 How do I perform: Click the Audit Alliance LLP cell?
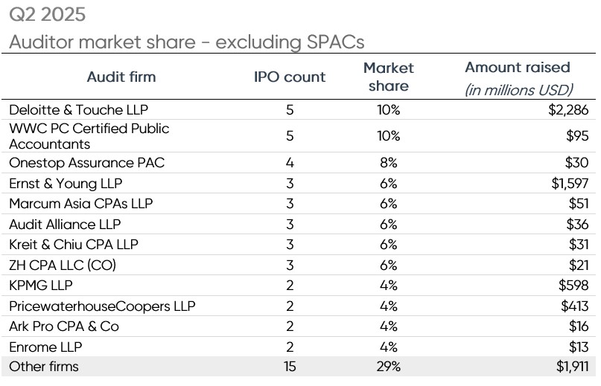(65, 224)
